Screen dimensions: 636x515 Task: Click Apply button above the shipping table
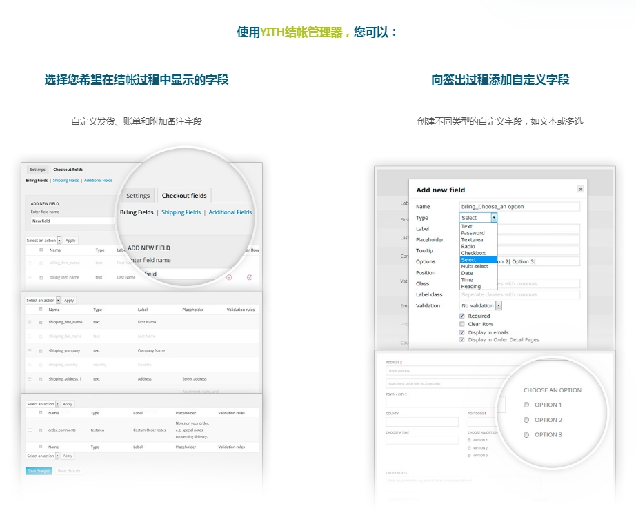tap(69, 301)
